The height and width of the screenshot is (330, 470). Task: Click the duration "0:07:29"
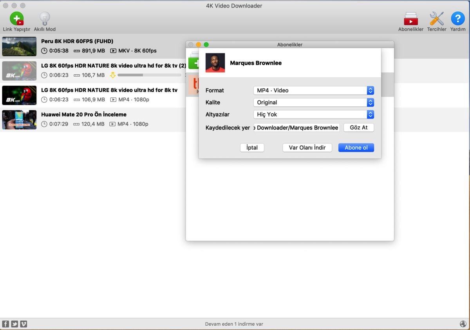pos(59,124)
